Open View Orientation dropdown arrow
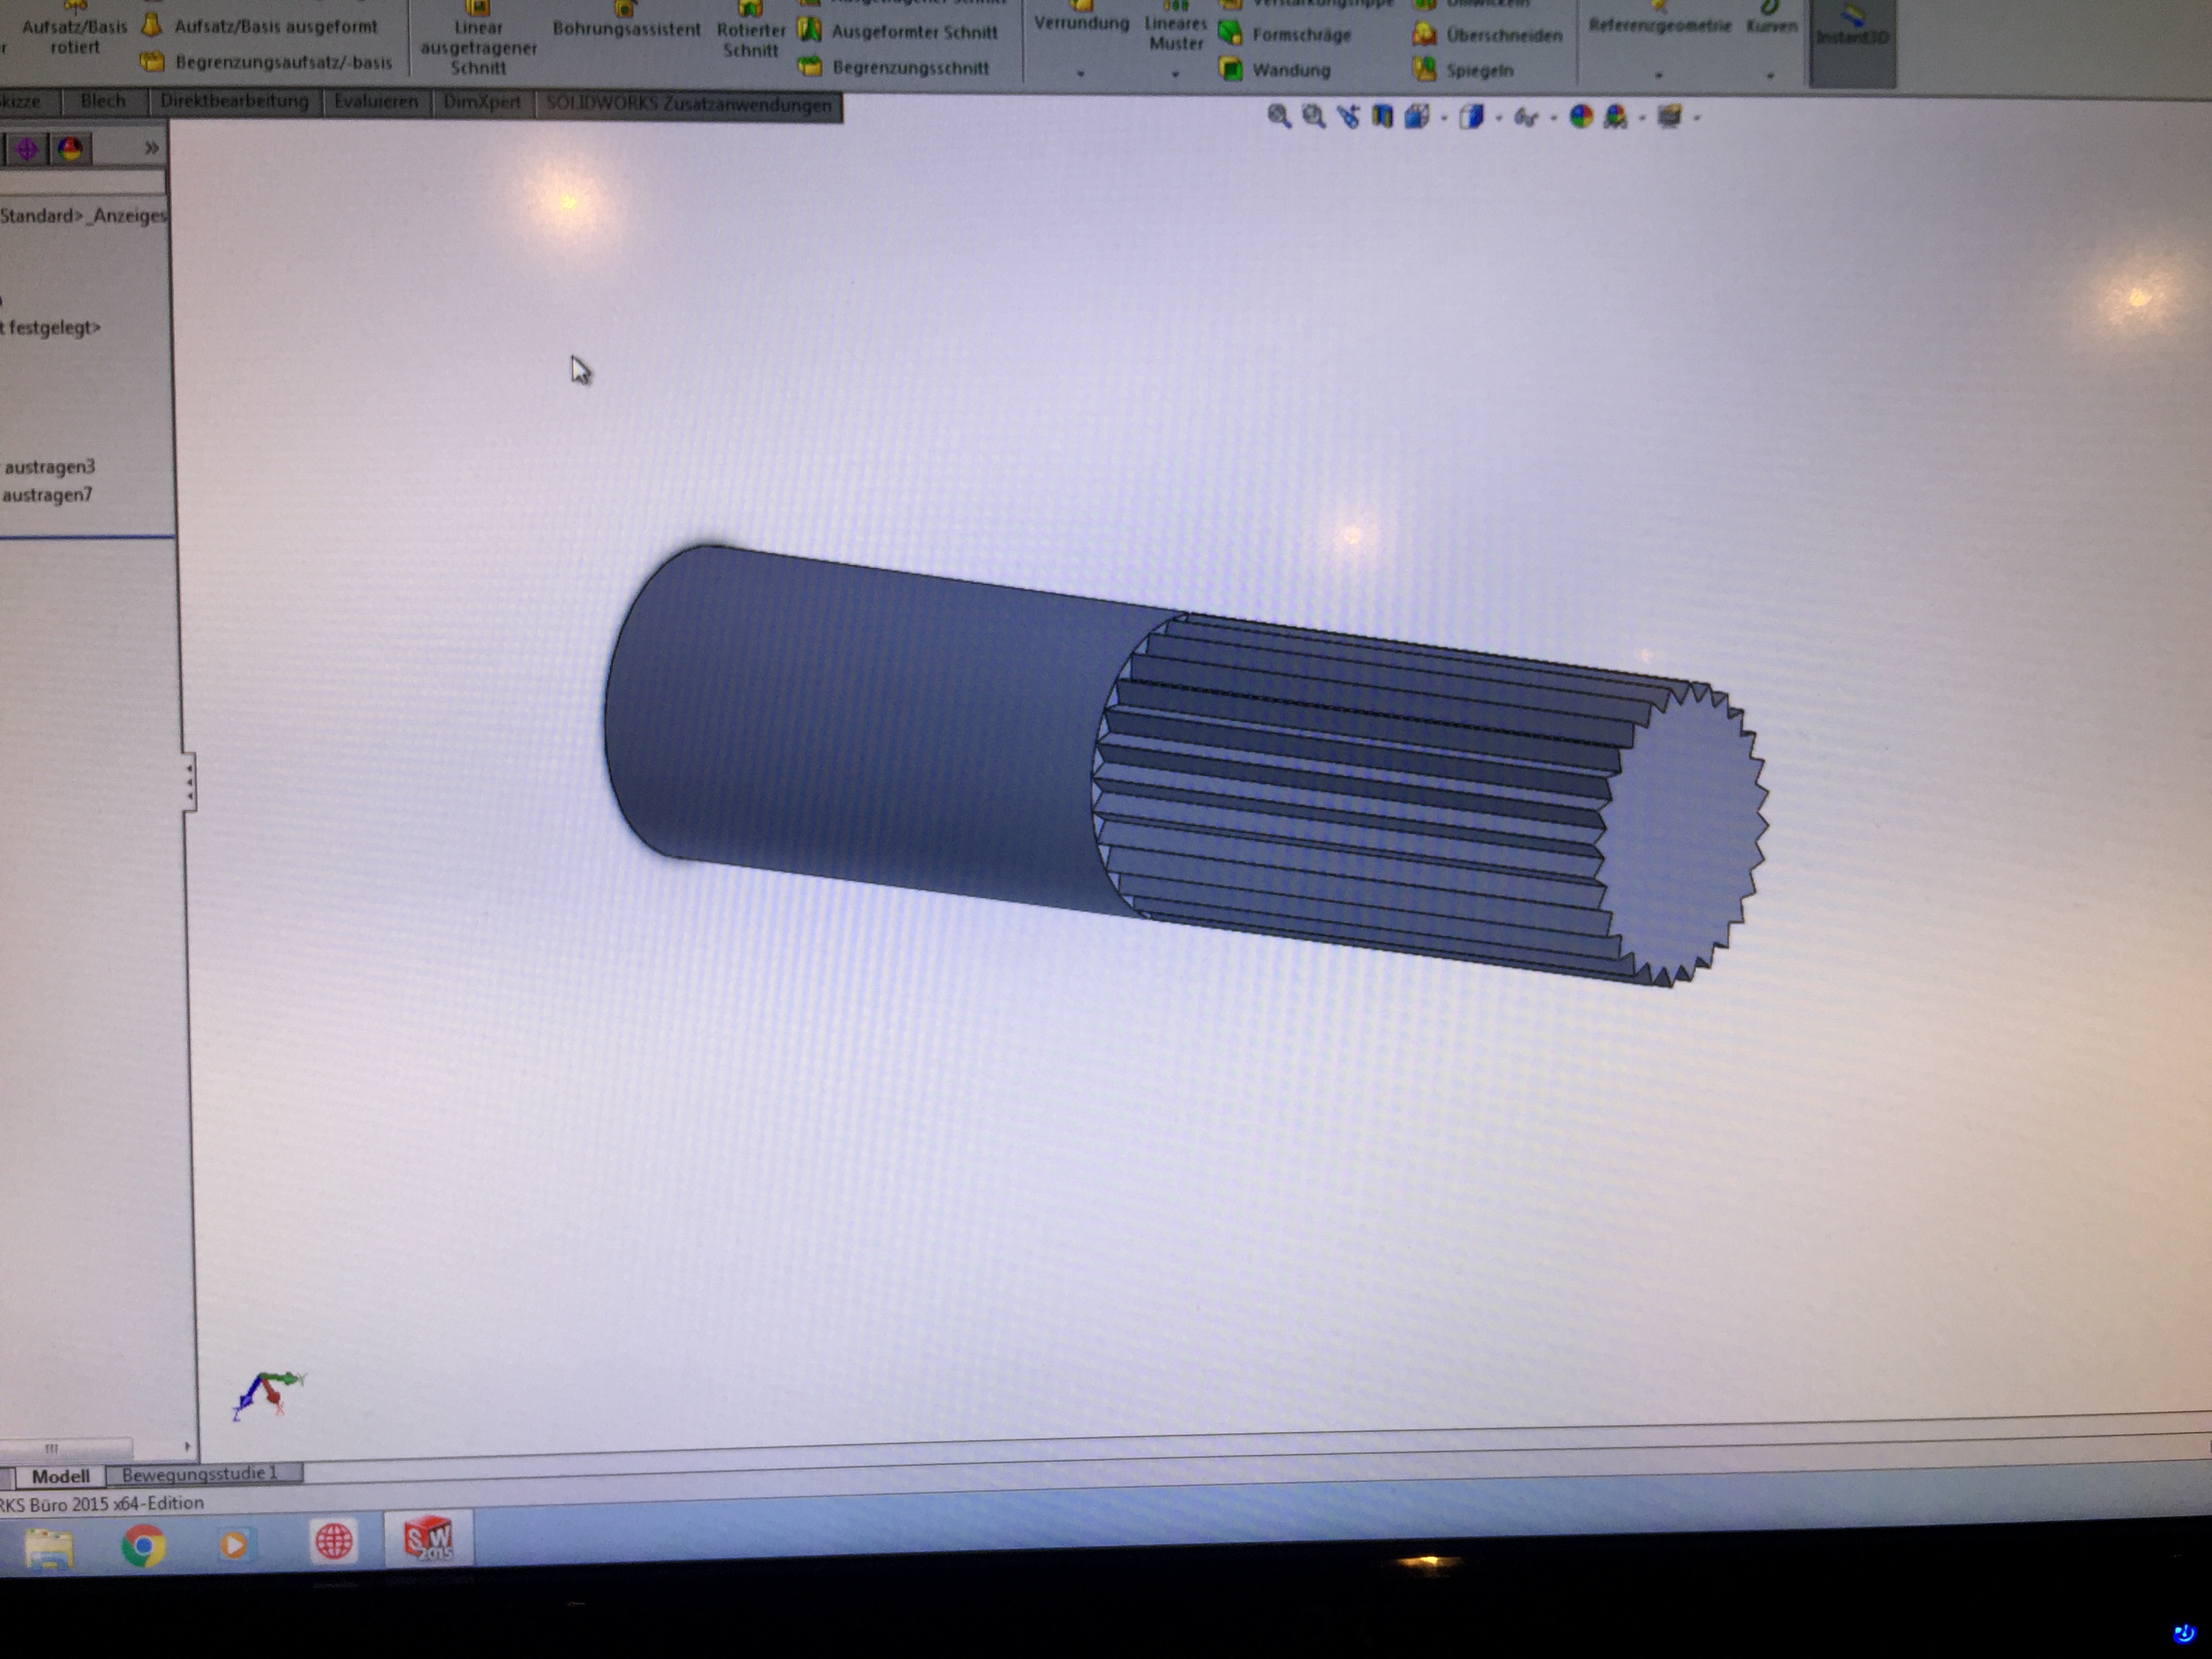The image size is (2212, 1659). click(x=1444, y=118)
